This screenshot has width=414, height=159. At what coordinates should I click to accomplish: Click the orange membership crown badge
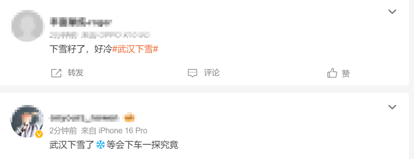tap(130, 118)
